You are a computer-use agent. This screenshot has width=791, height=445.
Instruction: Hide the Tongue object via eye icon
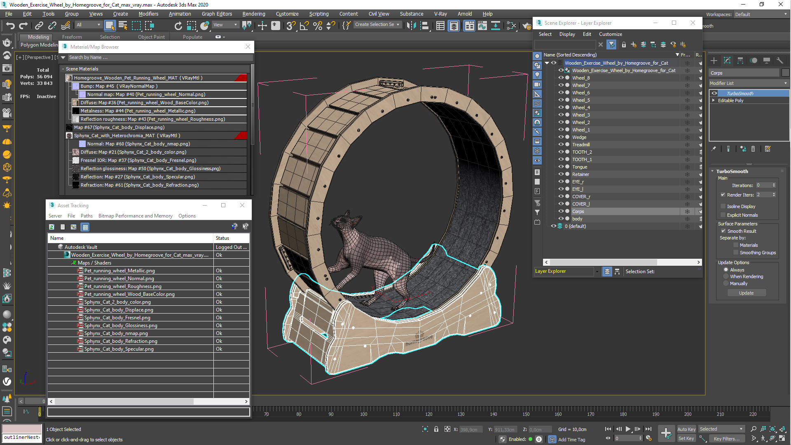click(x=561, y=167)
